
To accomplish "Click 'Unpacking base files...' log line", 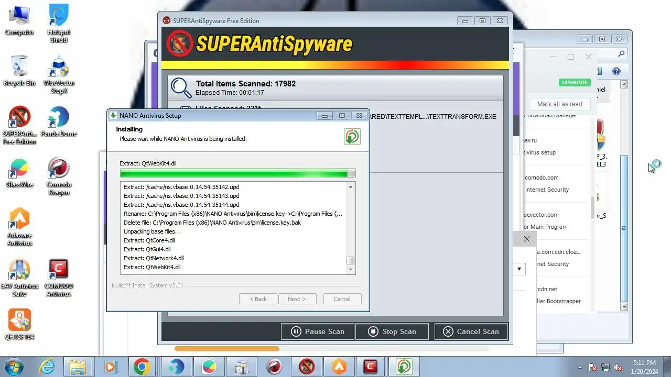I will point(152,231).
